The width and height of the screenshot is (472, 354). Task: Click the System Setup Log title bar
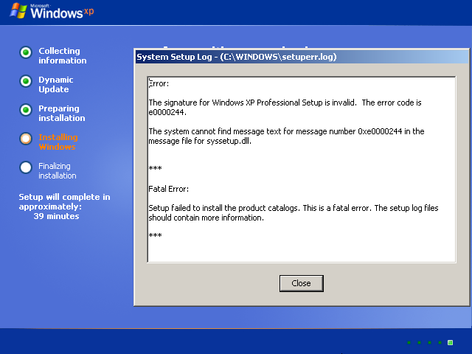click(x=302, y=57)
